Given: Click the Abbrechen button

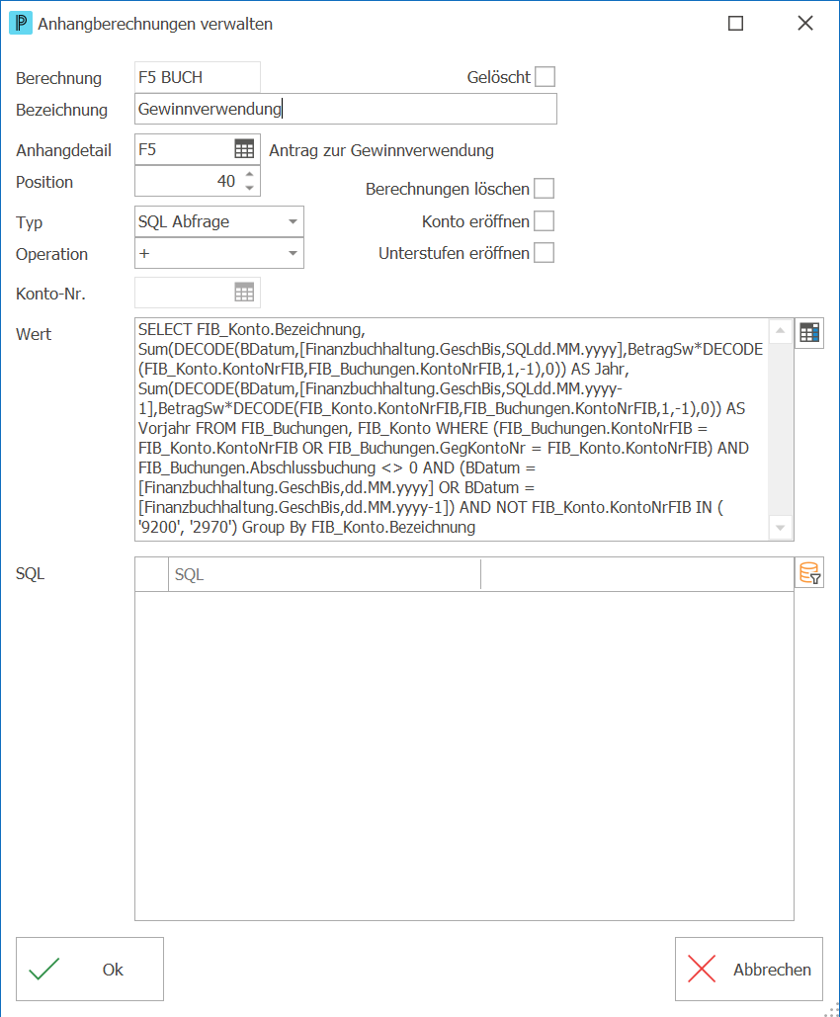Looking at the screenshot, I should tap(748, 969).
